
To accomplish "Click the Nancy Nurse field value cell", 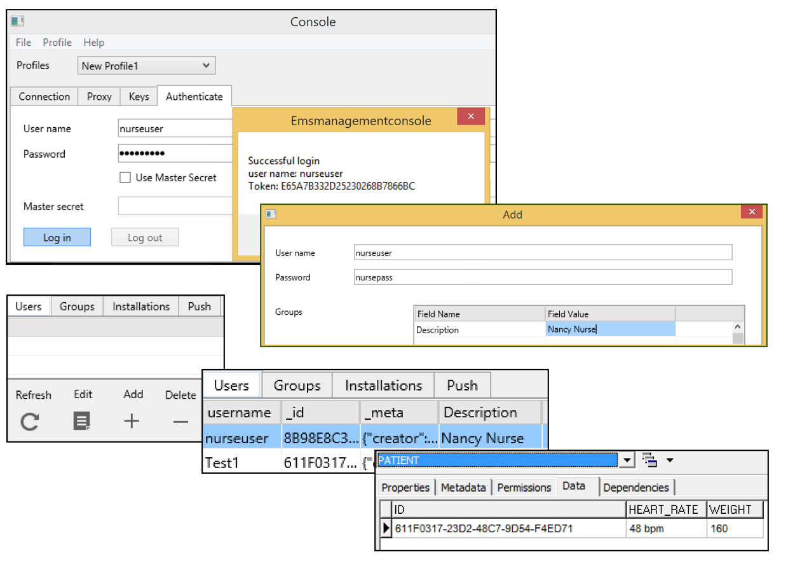I will [x=611, y=329].
